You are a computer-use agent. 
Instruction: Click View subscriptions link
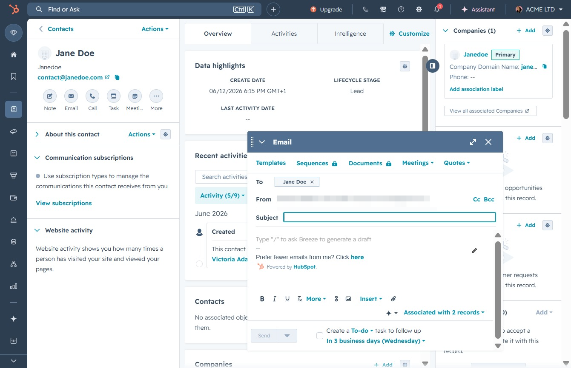pyautogui.click(x=64, y=203)
